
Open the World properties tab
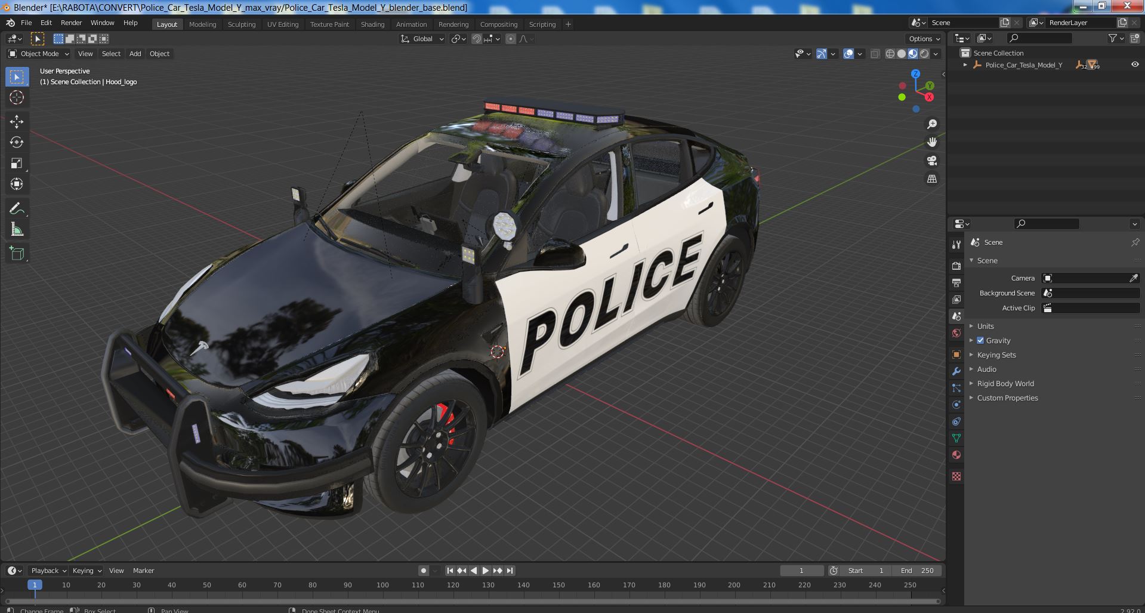pyautogui.click(x=956, y=333)
